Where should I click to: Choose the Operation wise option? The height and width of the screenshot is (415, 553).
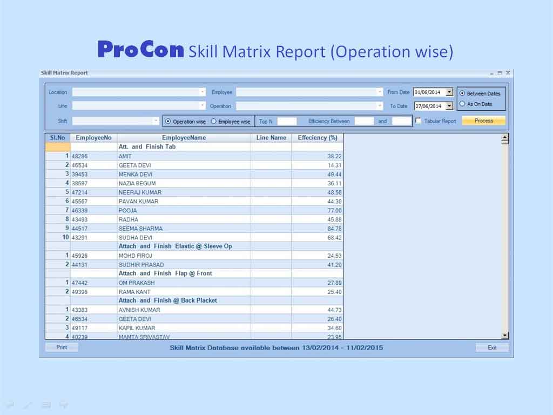[168, 122]
